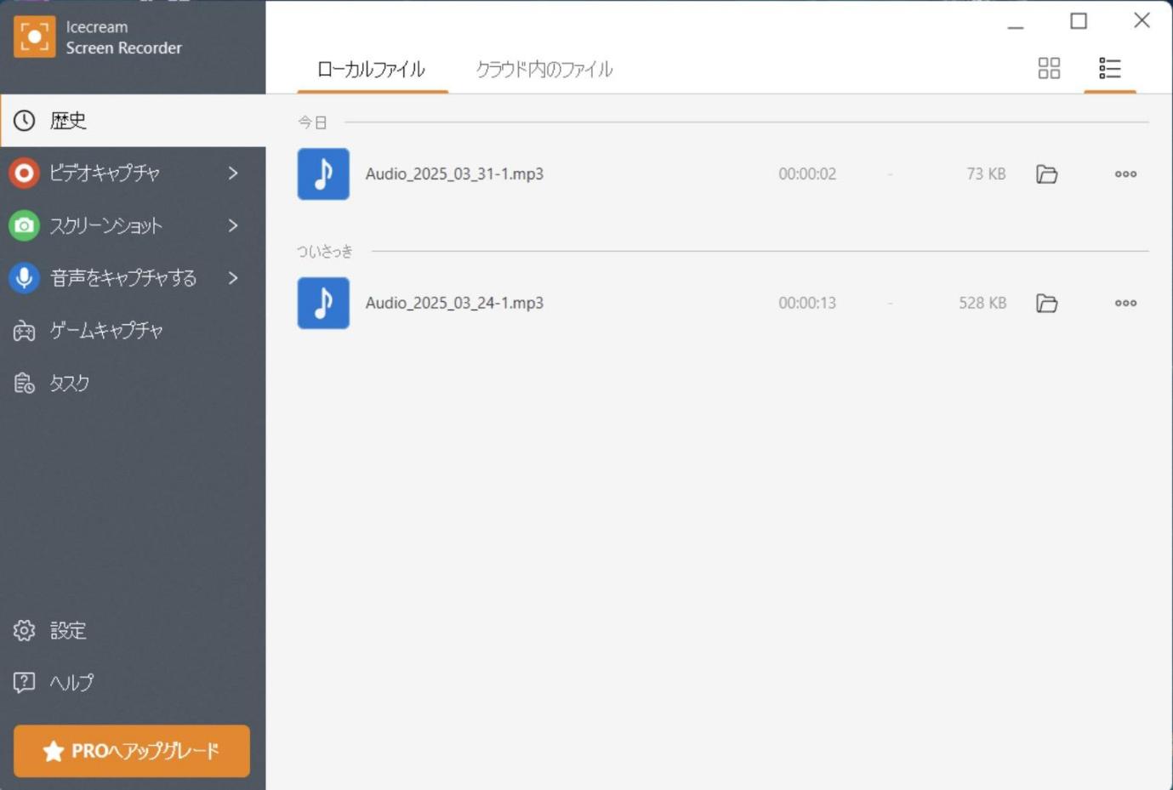Open containing folder for Audio_2025_03_24-1.mp3
The image size is (1173, 790).
pos(1047,303)
